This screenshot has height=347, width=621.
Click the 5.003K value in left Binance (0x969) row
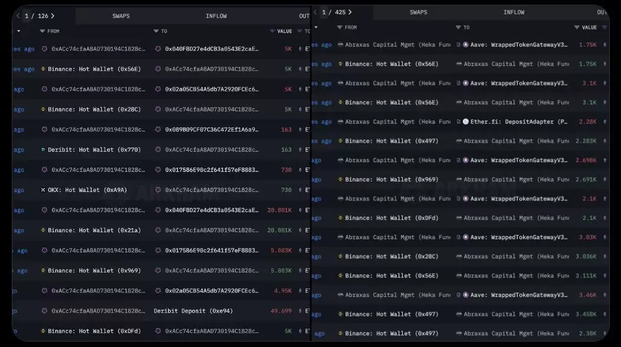point(281,270)
